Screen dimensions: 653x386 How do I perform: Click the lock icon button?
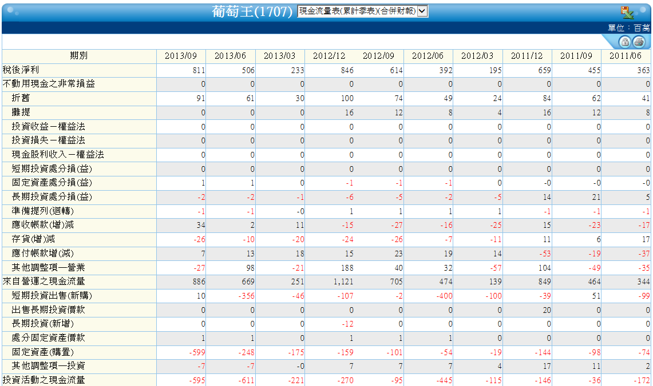[625, 42]
